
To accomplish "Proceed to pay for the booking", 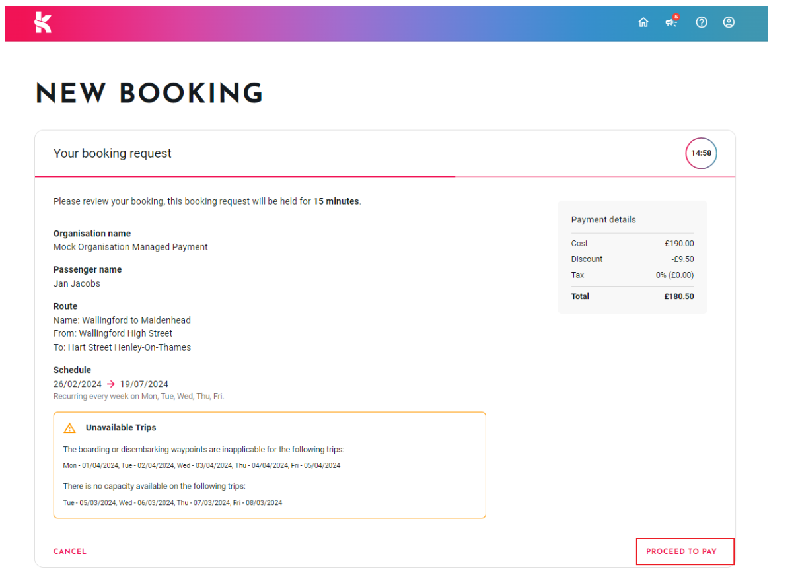I will click(685, 551).
